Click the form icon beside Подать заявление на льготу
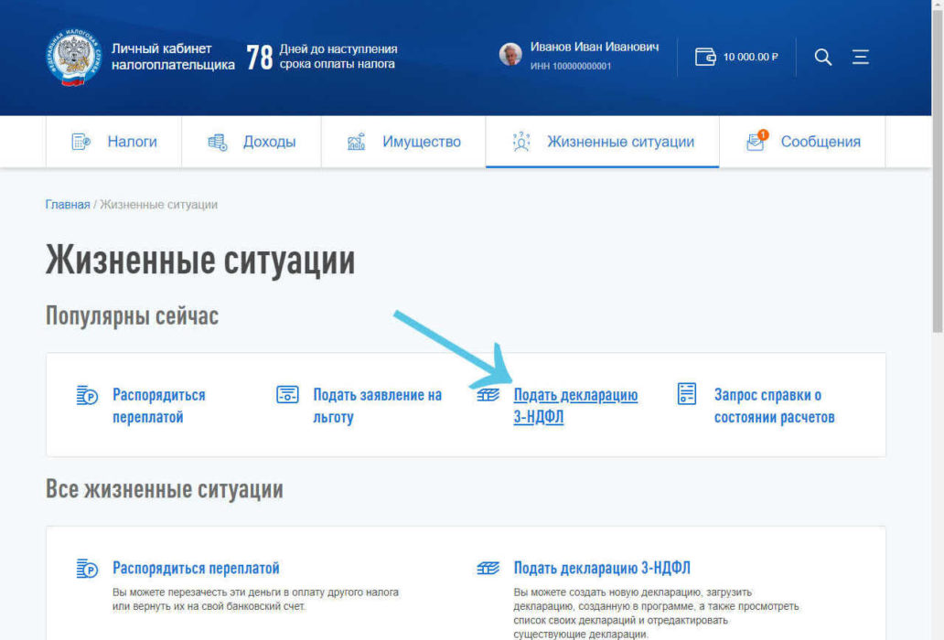Image resolution: width=944 pixels, height=640 pixels. pyautogui.click(x=286, y=395)
